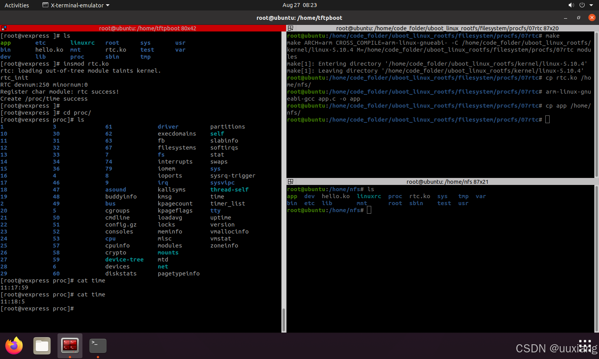
Task: Click 'diskstats' in proc listing
Action: tap(121, 274)
